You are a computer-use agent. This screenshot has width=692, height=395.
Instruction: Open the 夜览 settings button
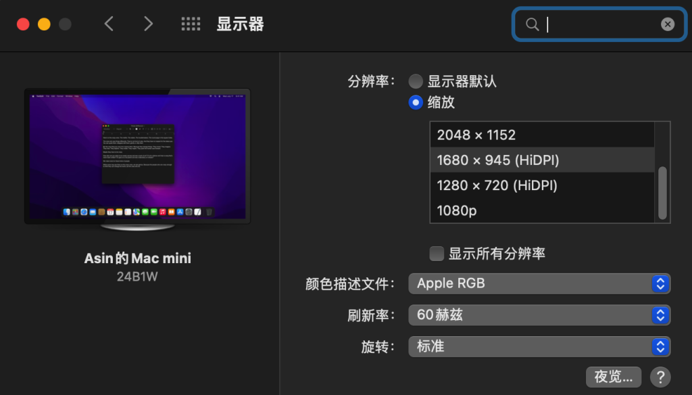click(x=614, y=377)
